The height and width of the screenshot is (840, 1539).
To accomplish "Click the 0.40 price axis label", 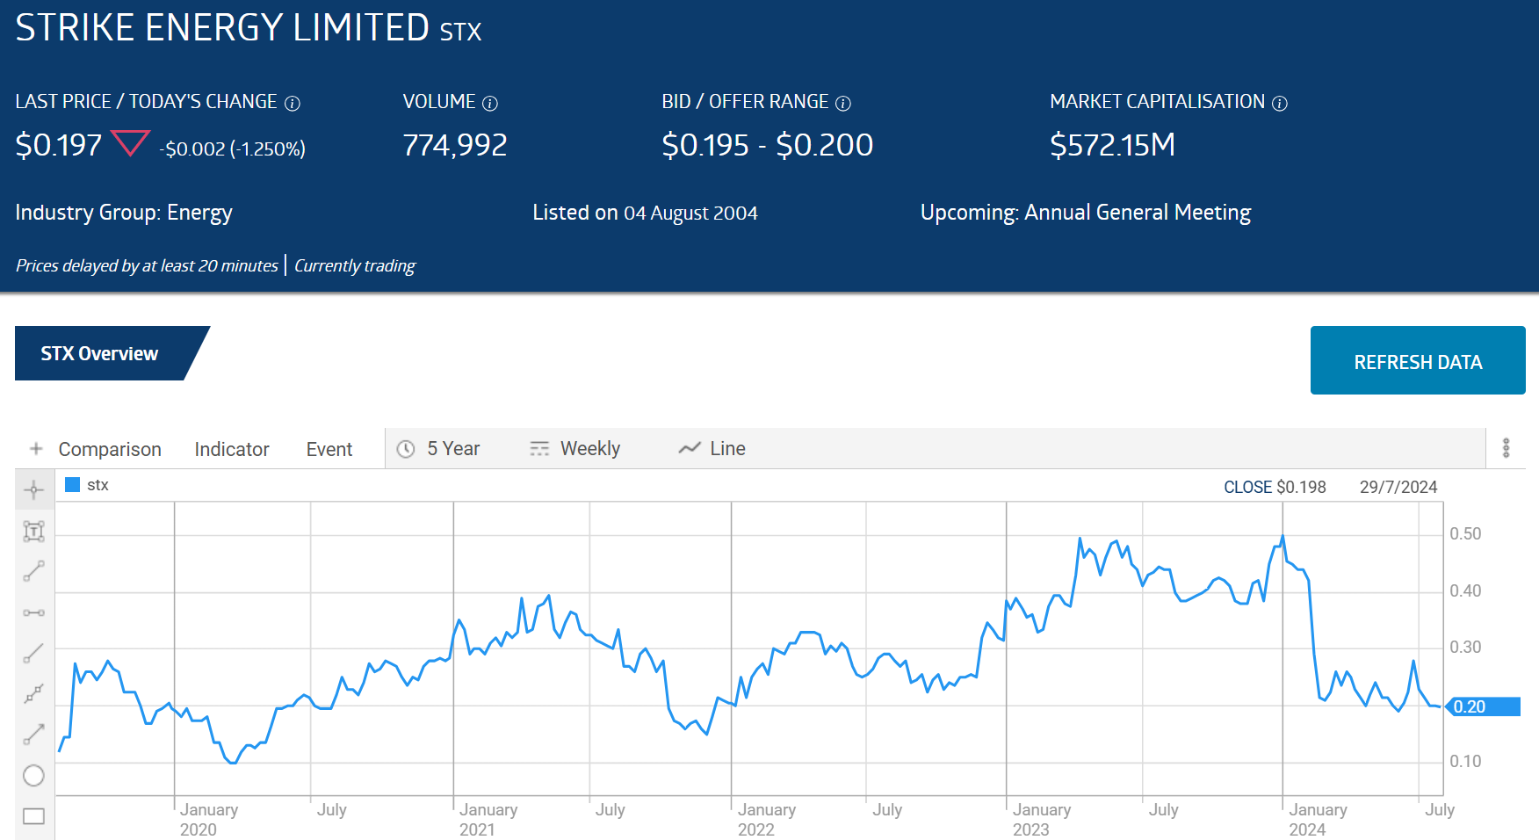I will click(x=1465, y=590).
